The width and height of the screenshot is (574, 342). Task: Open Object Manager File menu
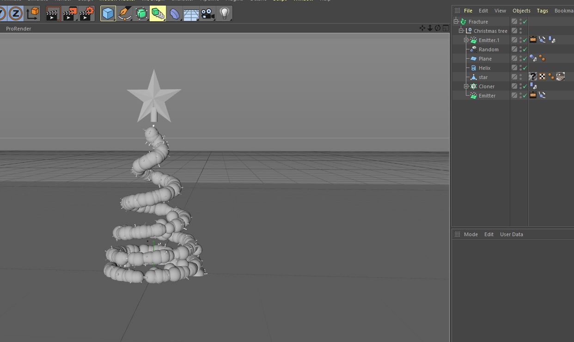coord(468,11)
